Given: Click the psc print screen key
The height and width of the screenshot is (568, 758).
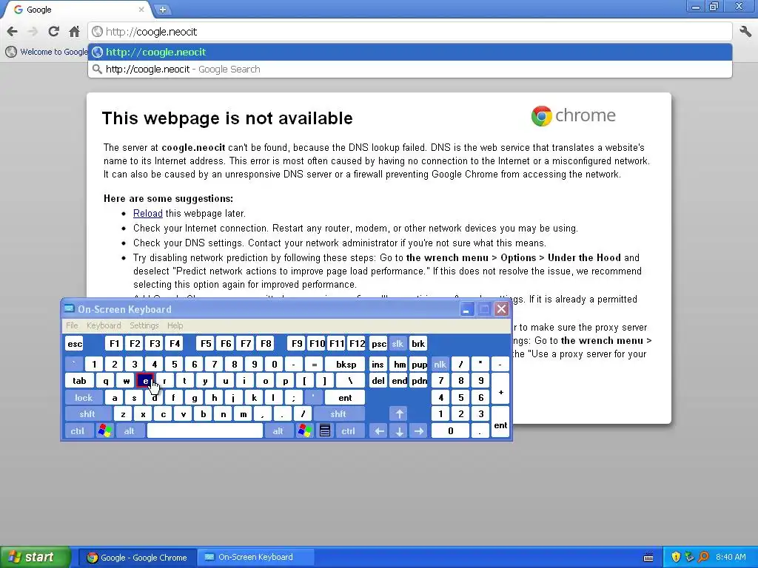Looking at the screenshot, I should click(x=378, y=344).
